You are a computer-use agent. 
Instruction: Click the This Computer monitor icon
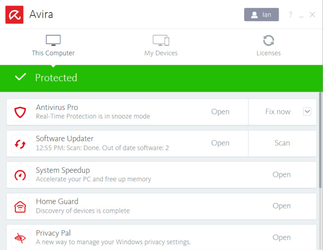[53, 40]
